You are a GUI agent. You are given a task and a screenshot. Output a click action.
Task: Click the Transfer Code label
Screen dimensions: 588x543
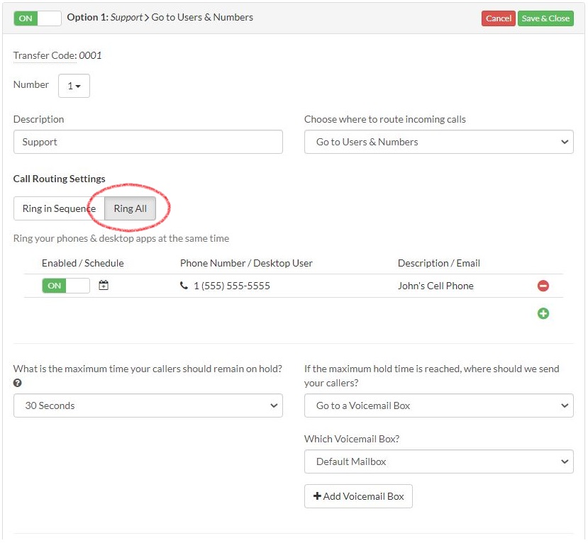pos(45,55)
